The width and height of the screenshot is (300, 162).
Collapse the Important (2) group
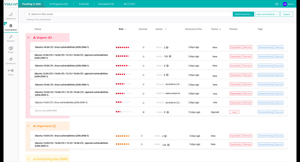(28, 126)
